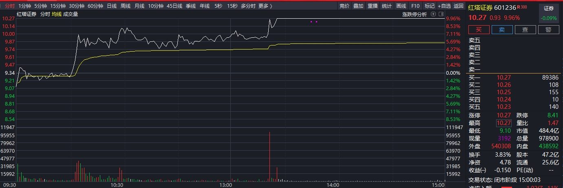This screenshot has width=563, height=188.
Task: Click the blue 卖 (sell) button
Action: tap(502, 30)
